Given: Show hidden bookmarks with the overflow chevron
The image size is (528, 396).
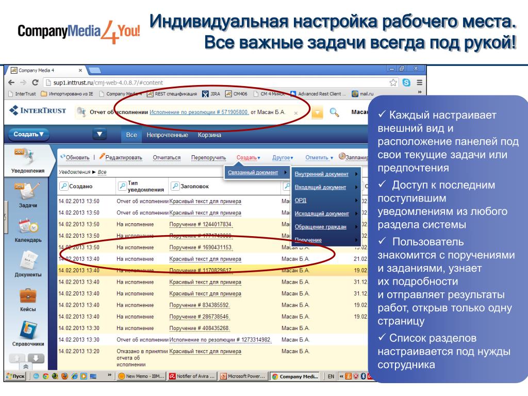Looking at the screenshot, I should pyautogui.click(x=420, y=92).
